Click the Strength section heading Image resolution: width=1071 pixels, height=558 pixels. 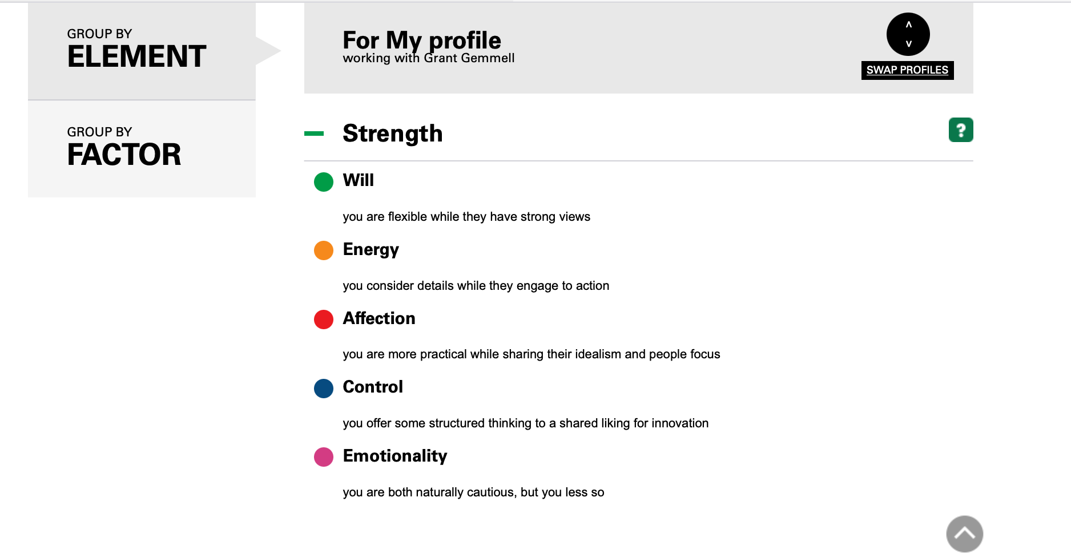393,134
